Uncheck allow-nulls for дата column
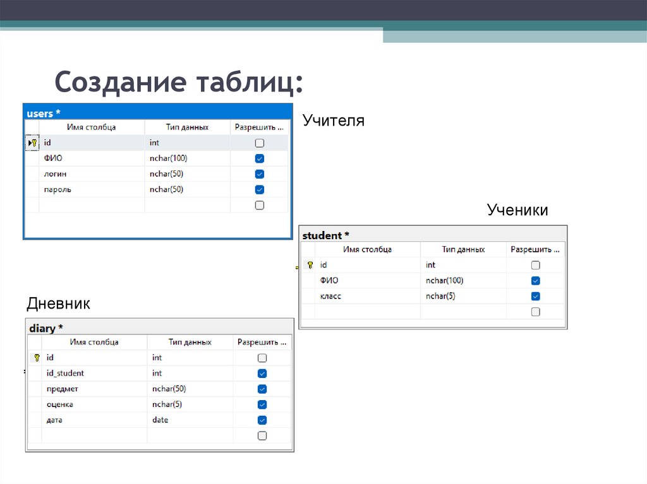647x484 pixels. 262,420
